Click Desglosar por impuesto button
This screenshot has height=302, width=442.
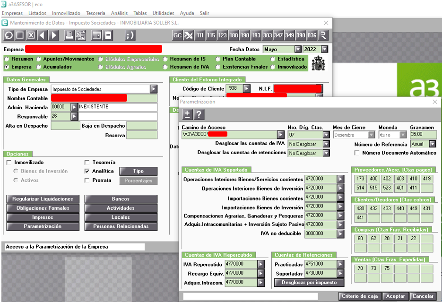(x=309, y=283)
